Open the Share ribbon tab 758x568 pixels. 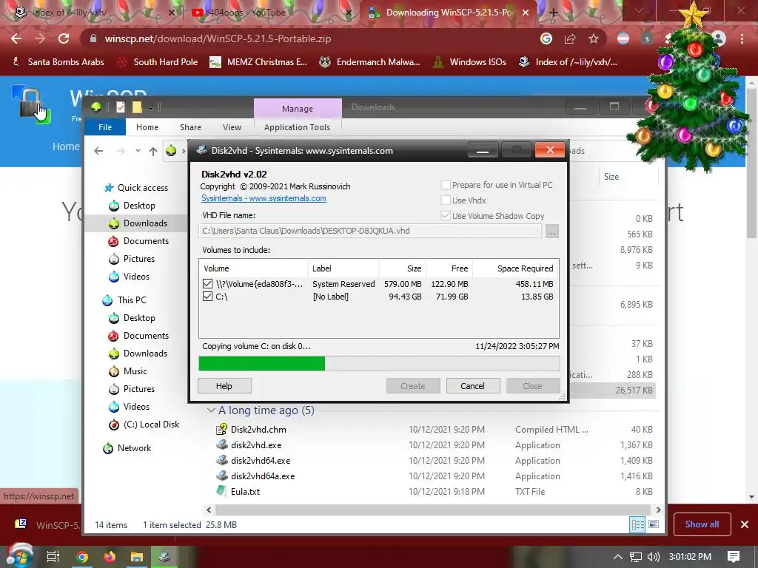pos(190,127)
